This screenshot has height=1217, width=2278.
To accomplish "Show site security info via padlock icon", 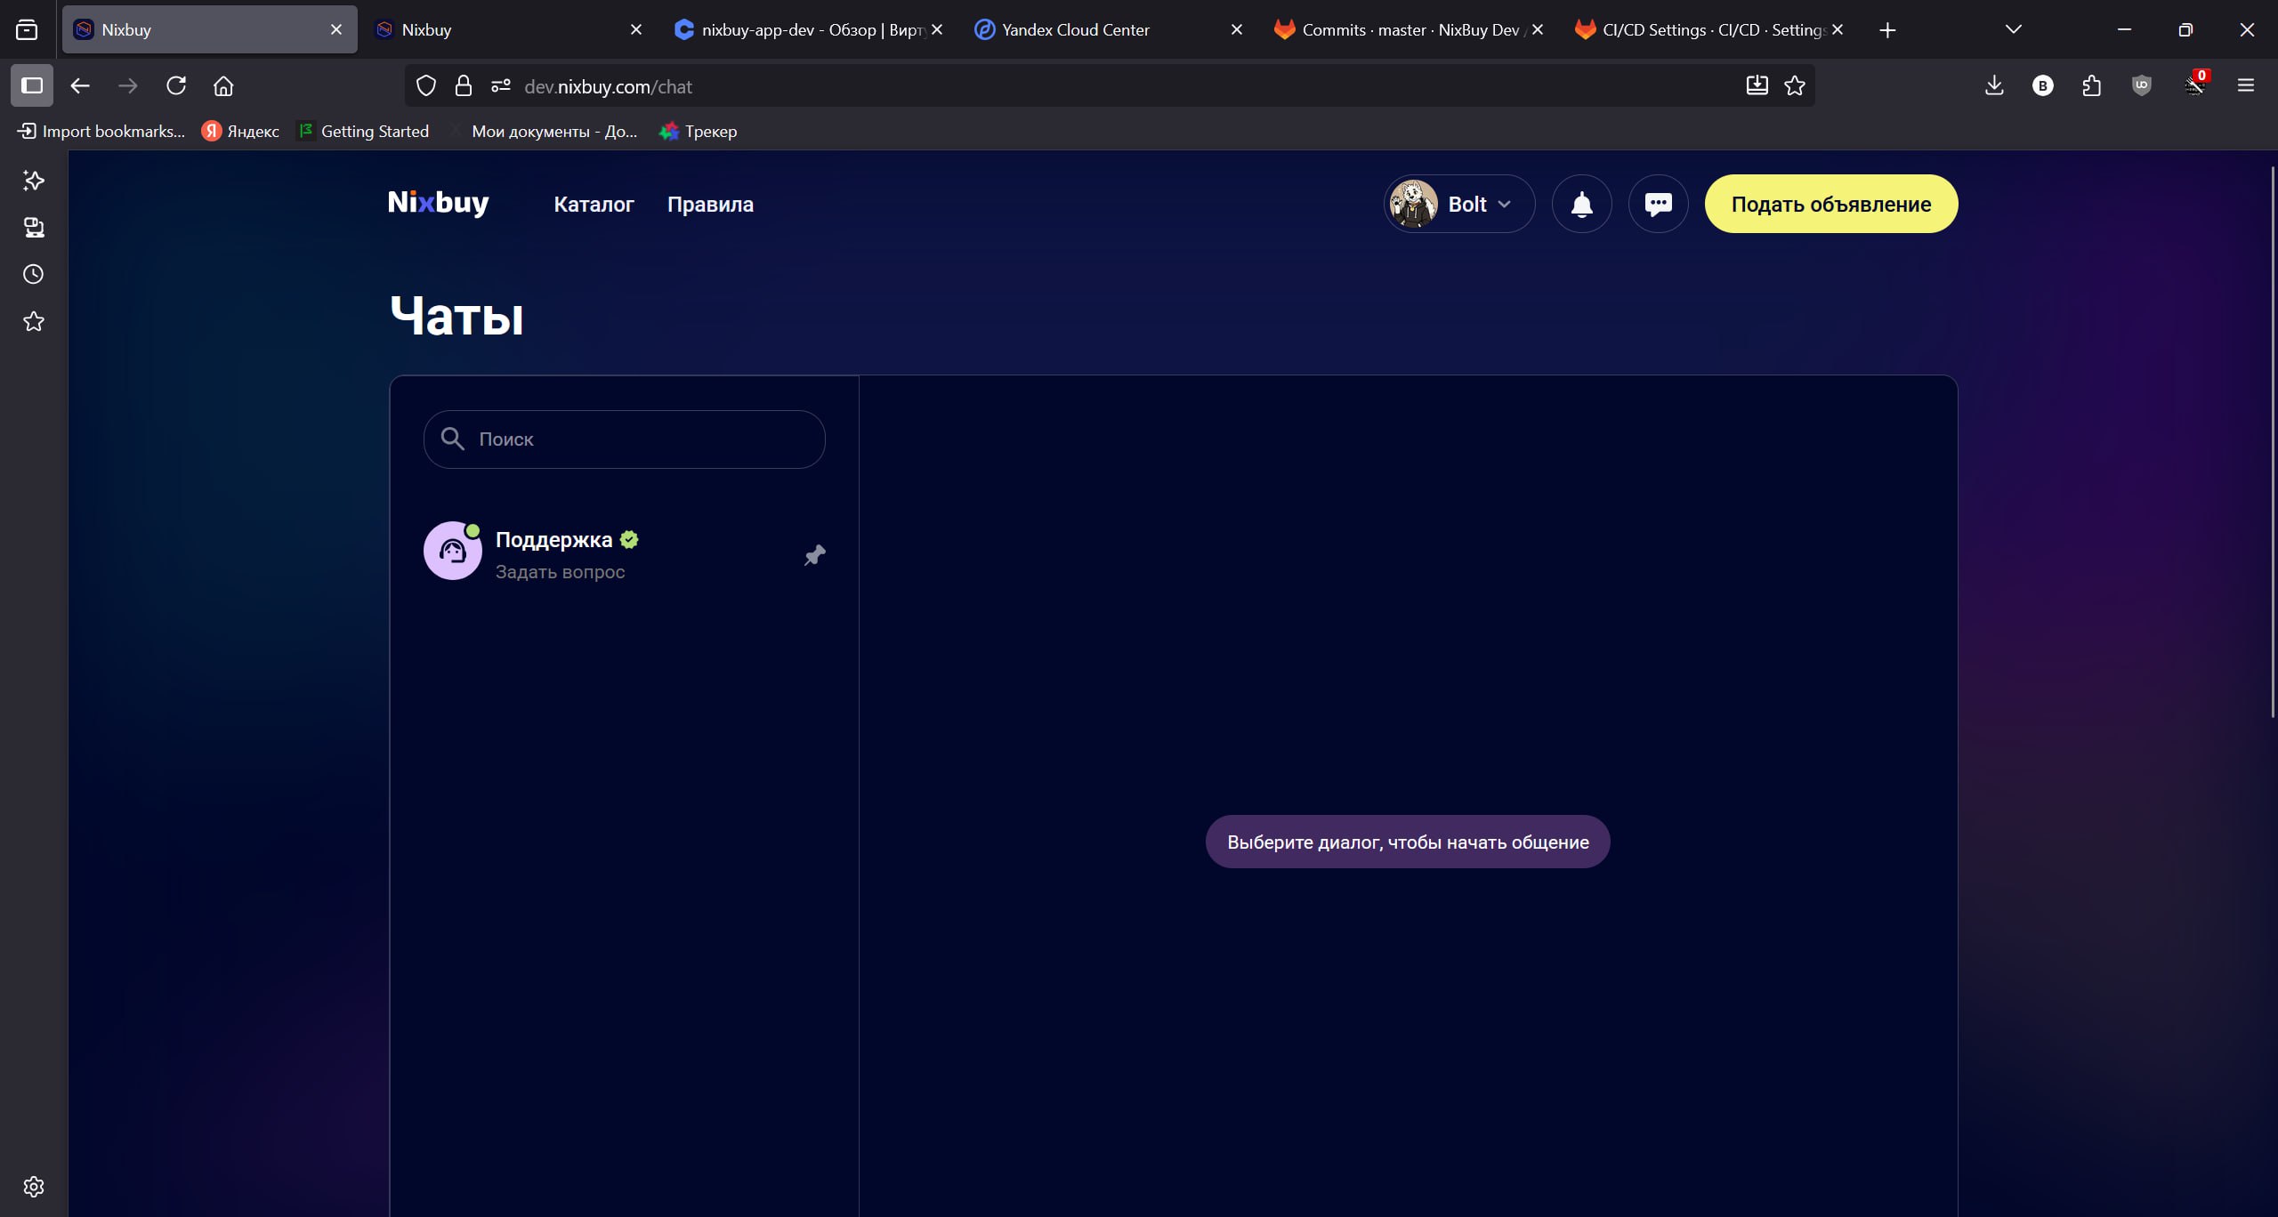I will [463, 86].
